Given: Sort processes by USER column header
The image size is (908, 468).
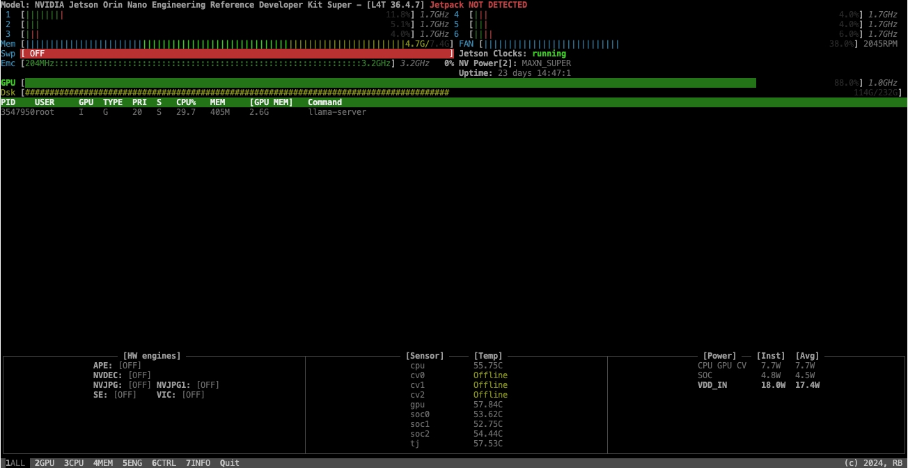Looking at the screenshot, I should pos(45,102).
